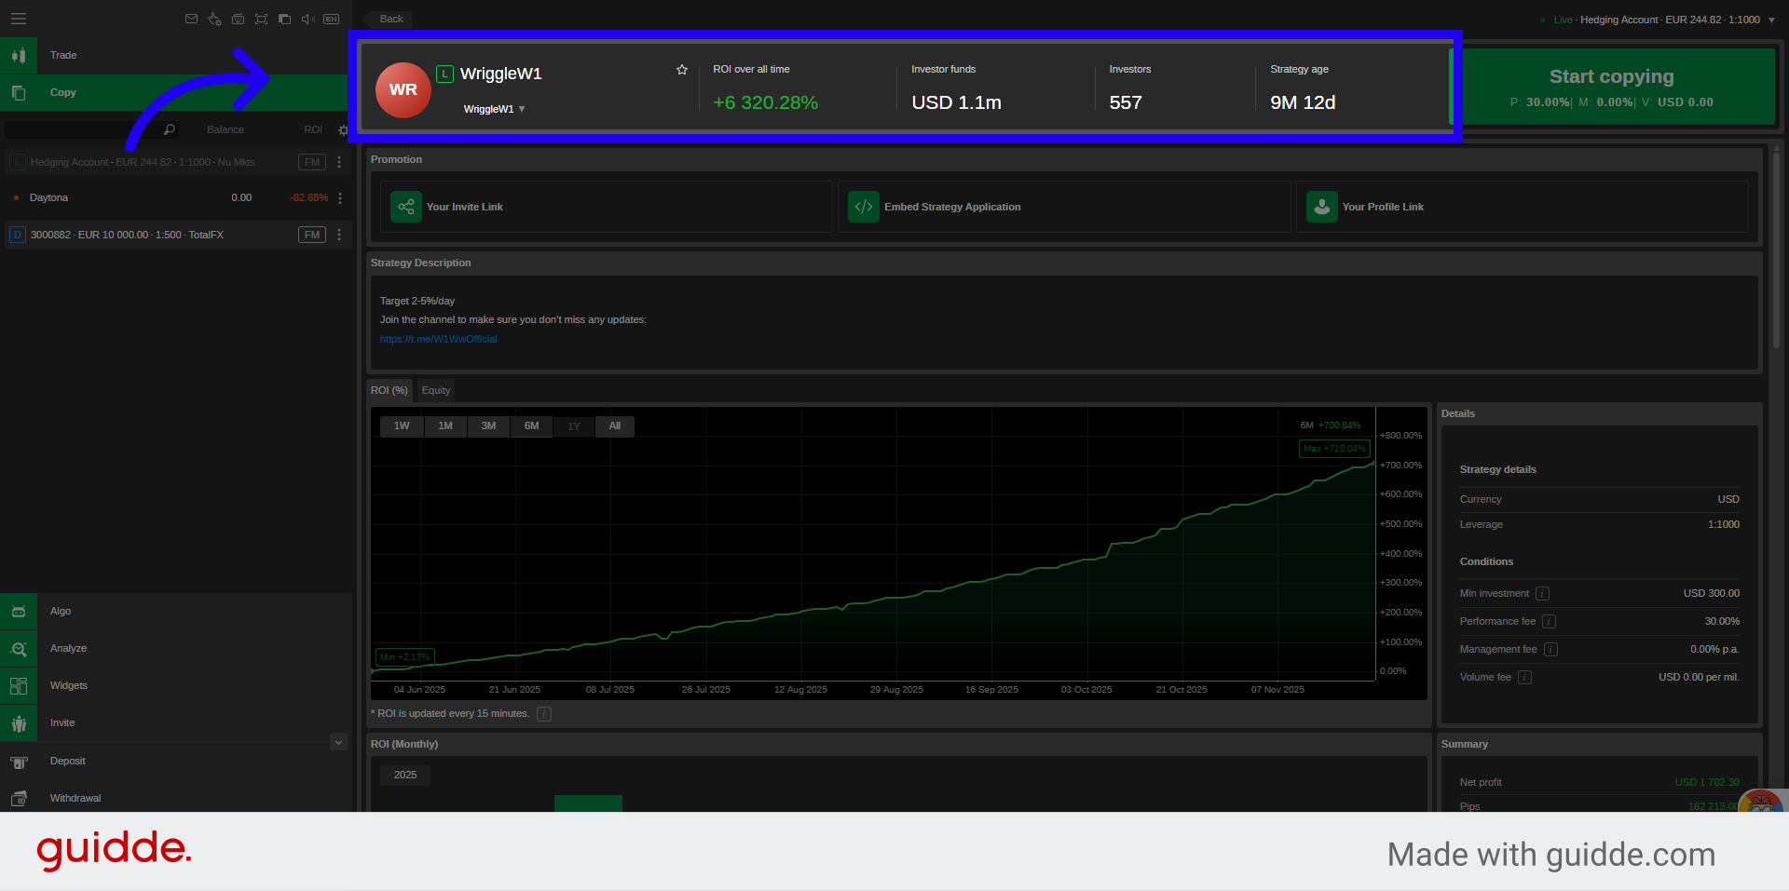Click the Your Invite Link share icon

[406, 207]
